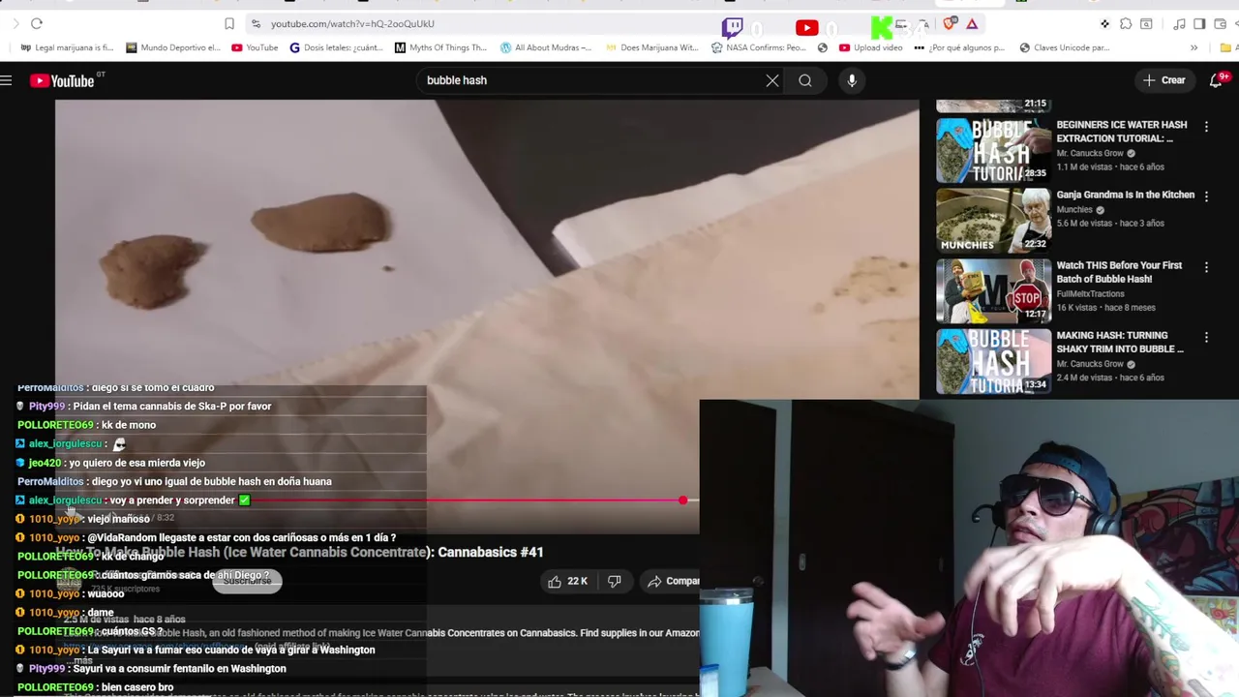Image resolution: width=1239 pixels, height=697 pixels.
Task: Open the bookmarks folder at bar end
Action: pyautogui.click(x=1225, y=47)
